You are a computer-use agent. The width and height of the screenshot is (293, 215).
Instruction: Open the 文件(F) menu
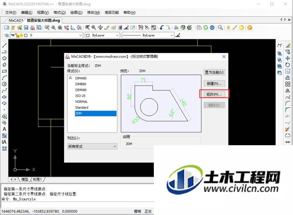tap(11, 13)
